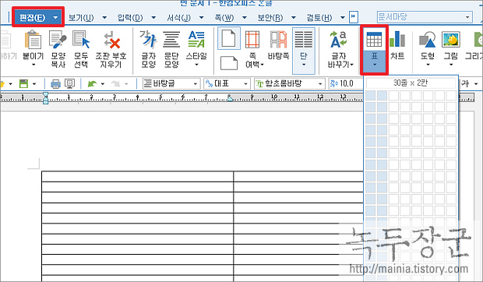Expand the 붙이기 paste dropdown arrow

(x=33, y=65)
